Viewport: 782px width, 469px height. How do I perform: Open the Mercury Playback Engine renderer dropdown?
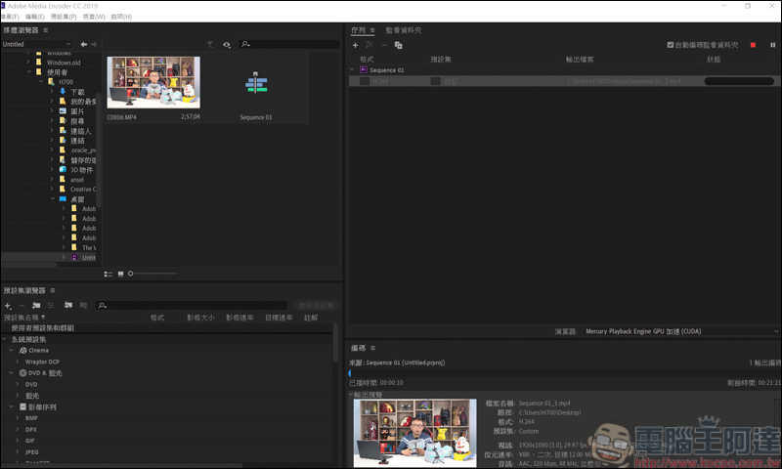coord(679,331)
